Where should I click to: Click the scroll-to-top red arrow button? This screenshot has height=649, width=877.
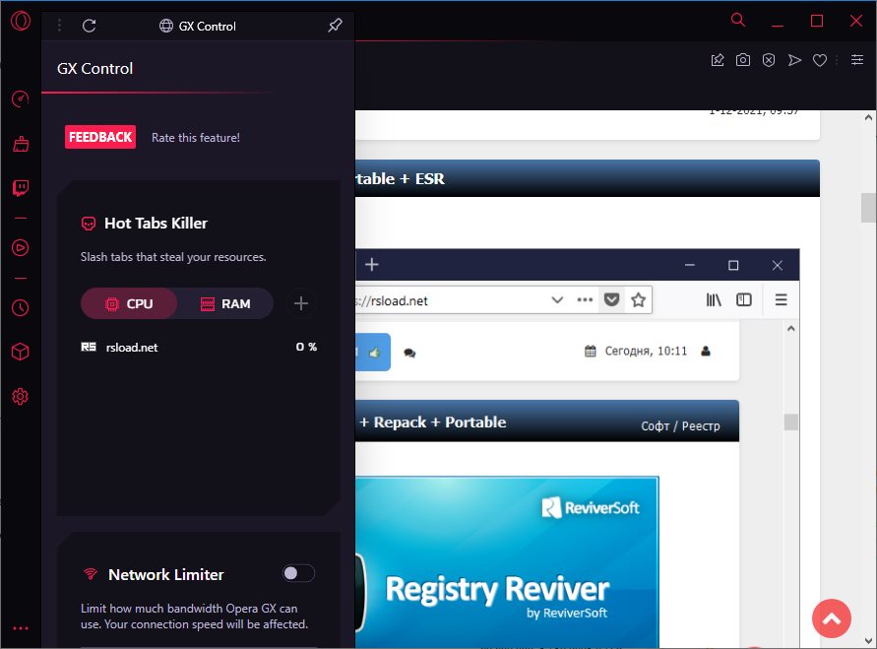(832, 618)
